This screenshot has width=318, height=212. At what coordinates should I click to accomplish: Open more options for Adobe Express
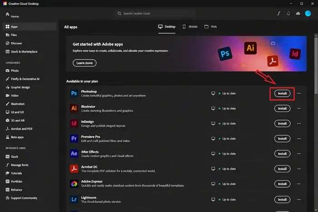(x=299, y=184)
